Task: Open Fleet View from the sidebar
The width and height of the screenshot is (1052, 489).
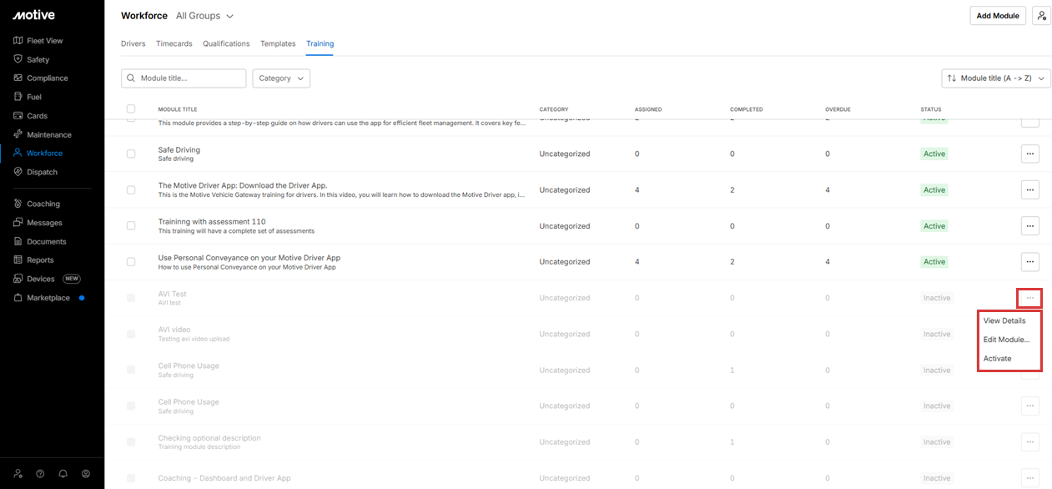Action: click(44, 41)
